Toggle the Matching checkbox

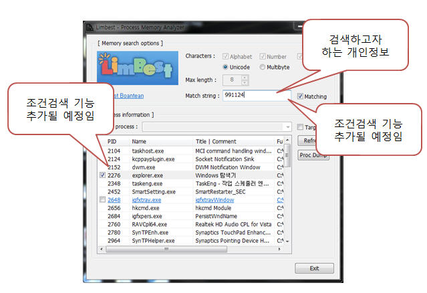(x=300, y=96)
